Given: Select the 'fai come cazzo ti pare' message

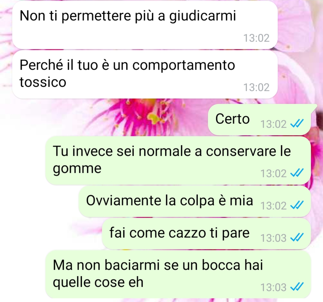Looking at the screenshot, I should [206, 234].
